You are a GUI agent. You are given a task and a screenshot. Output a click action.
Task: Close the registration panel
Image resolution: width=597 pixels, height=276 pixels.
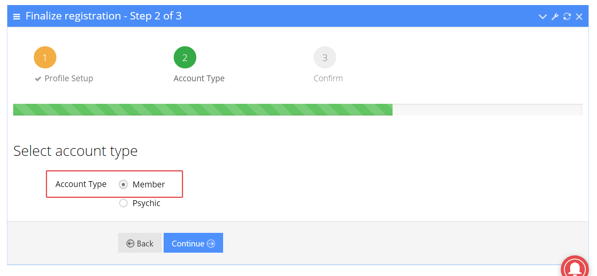(x=579, y=16)
